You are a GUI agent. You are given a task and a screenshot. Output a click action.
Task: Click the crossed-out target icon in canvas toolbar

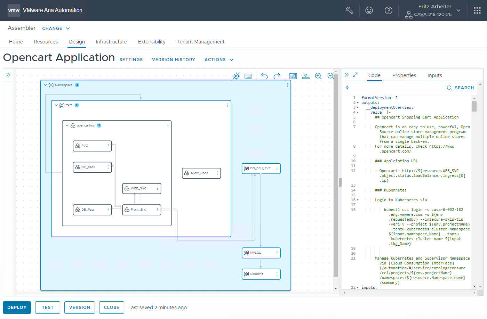[x=236, y=76]
